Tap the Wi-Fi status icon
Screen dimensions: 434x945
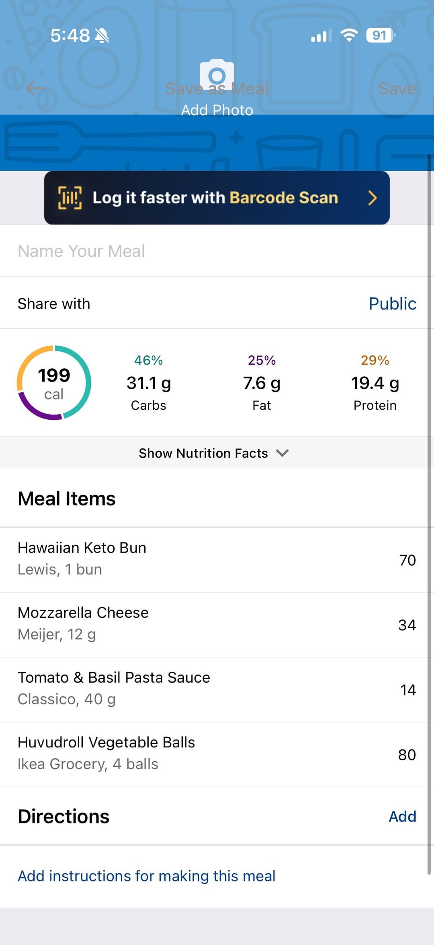click(x=349, y=35)
